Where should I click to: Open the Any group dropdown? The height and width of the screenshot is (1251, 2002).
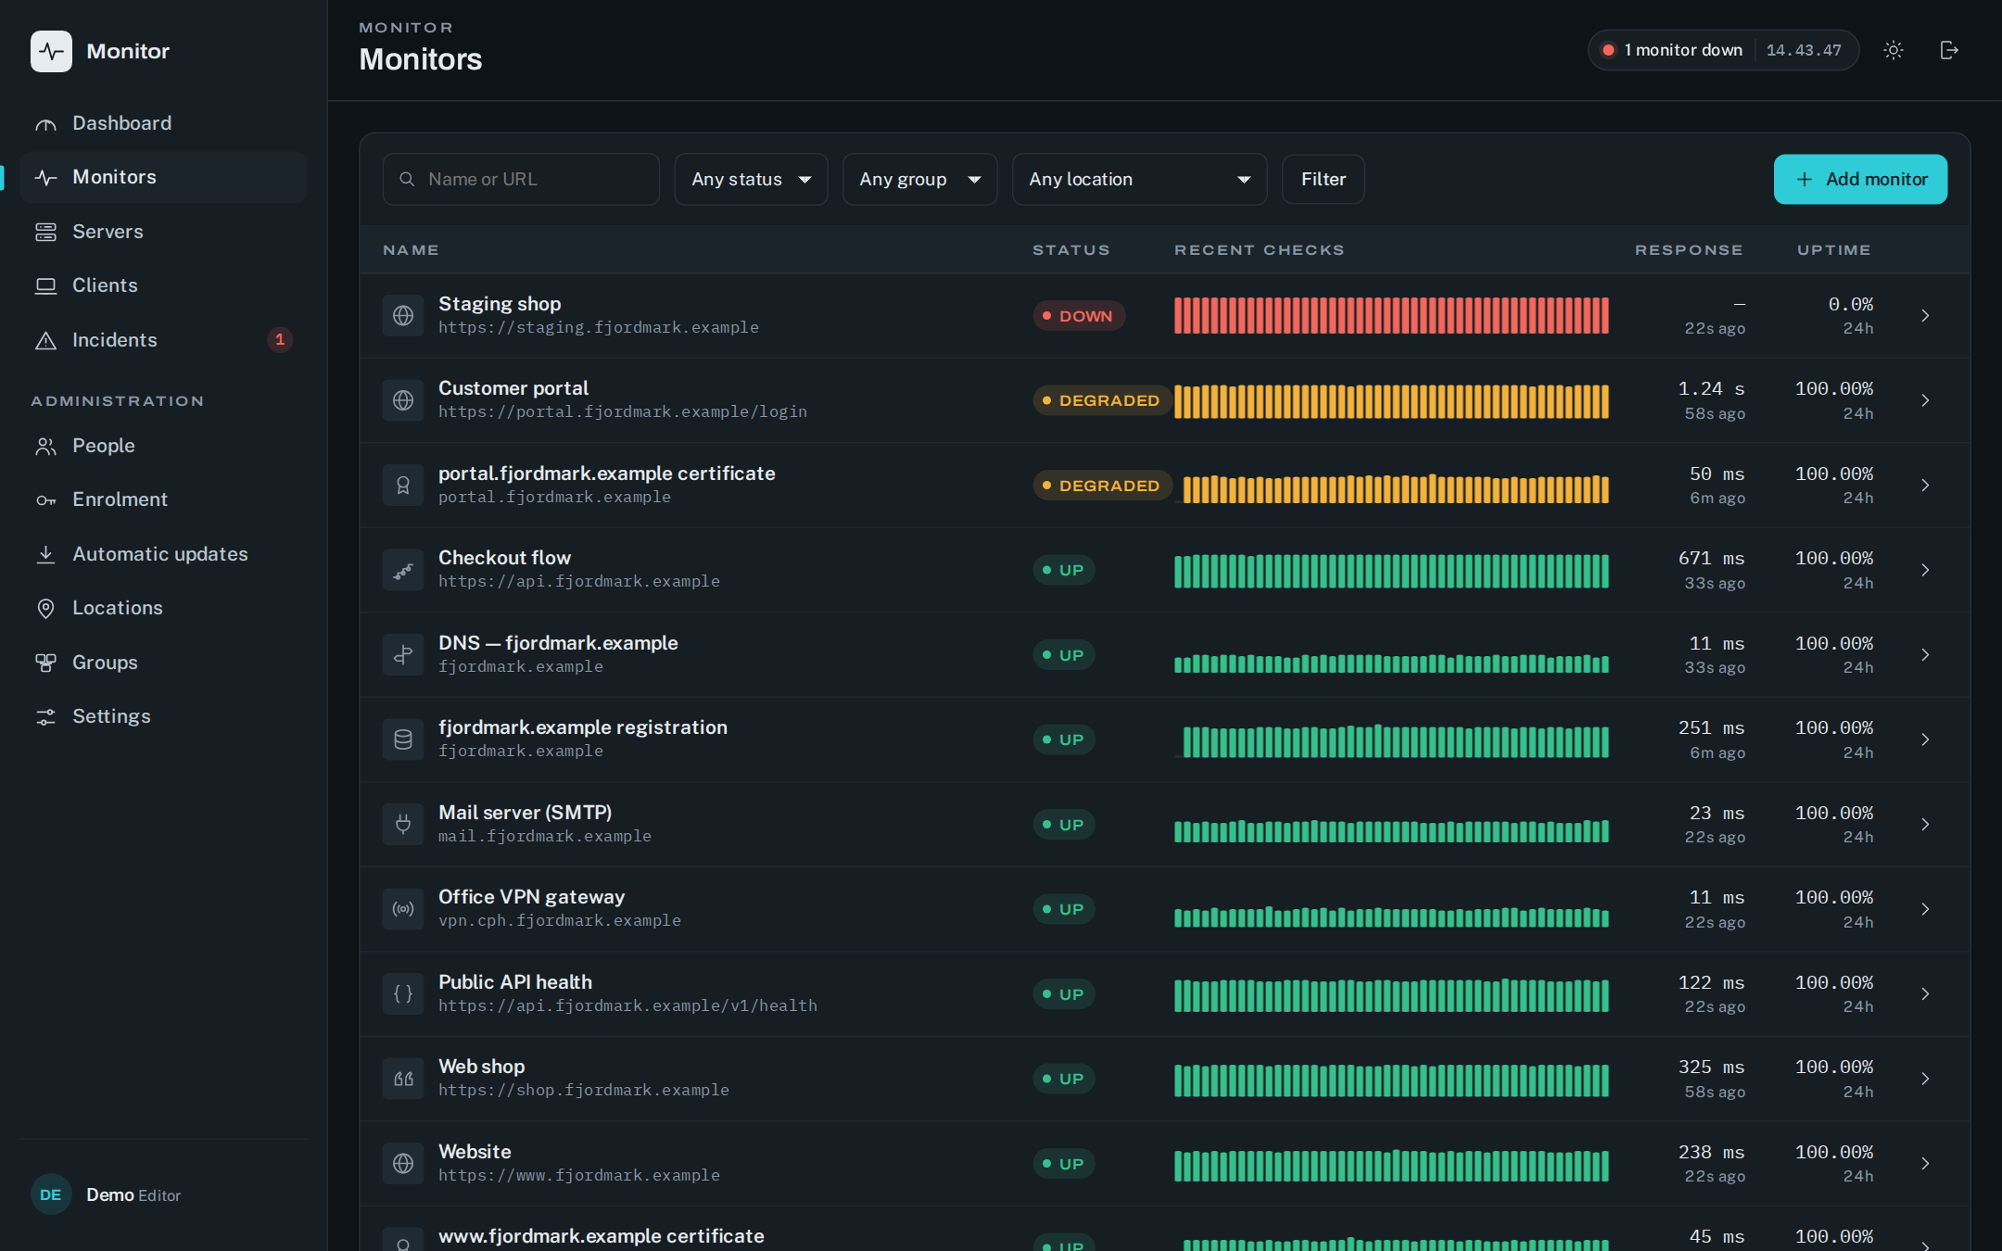pos(919,179)
